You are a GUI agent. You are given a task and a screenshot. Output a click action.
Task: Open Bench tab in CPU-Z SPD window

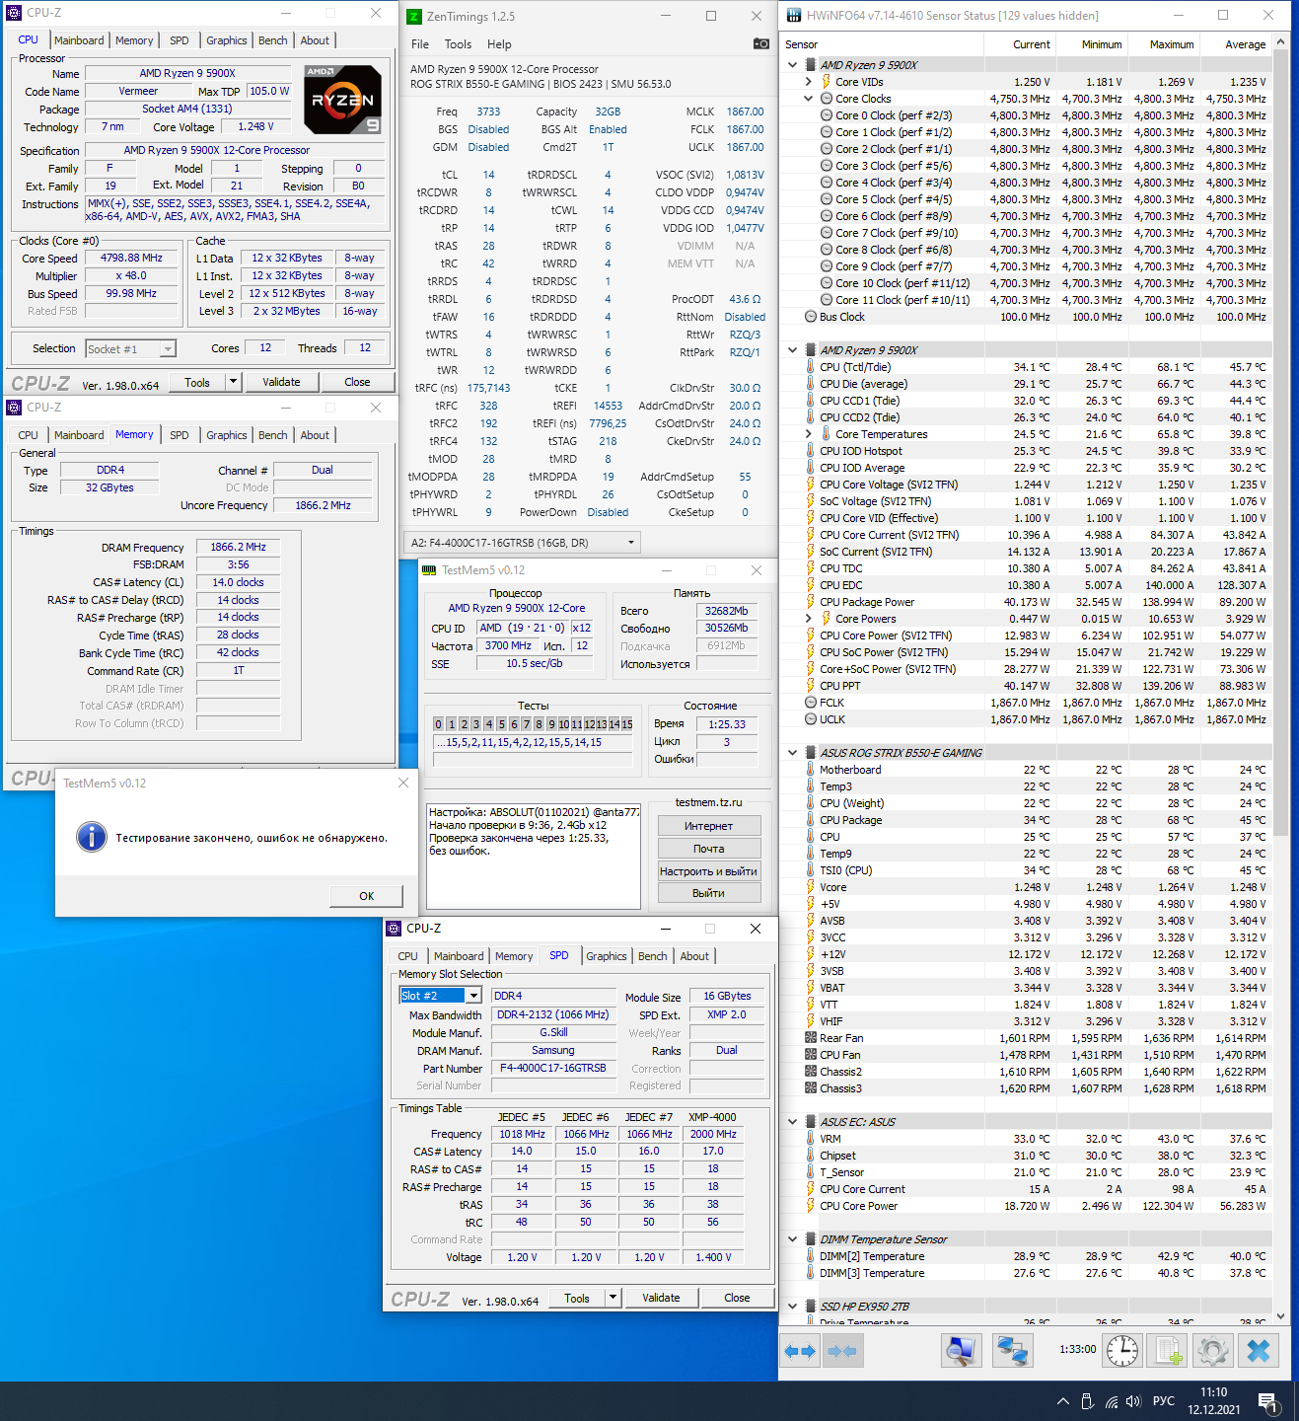[652, 956]
